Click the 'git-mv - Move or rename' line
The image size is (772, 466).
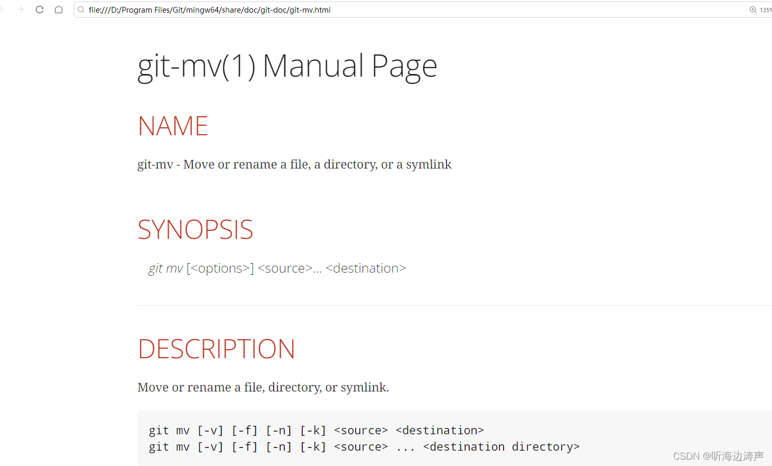point(294,164)
